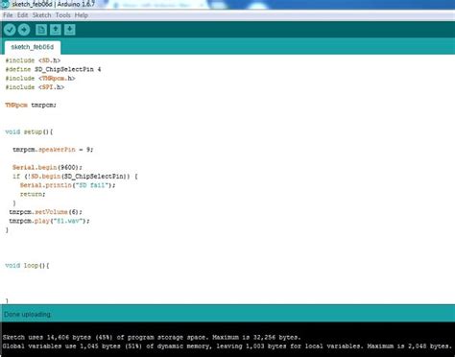
Task: Select the sketch_feb06d tab
Action: pyautogui.click(x=33, y=47)
